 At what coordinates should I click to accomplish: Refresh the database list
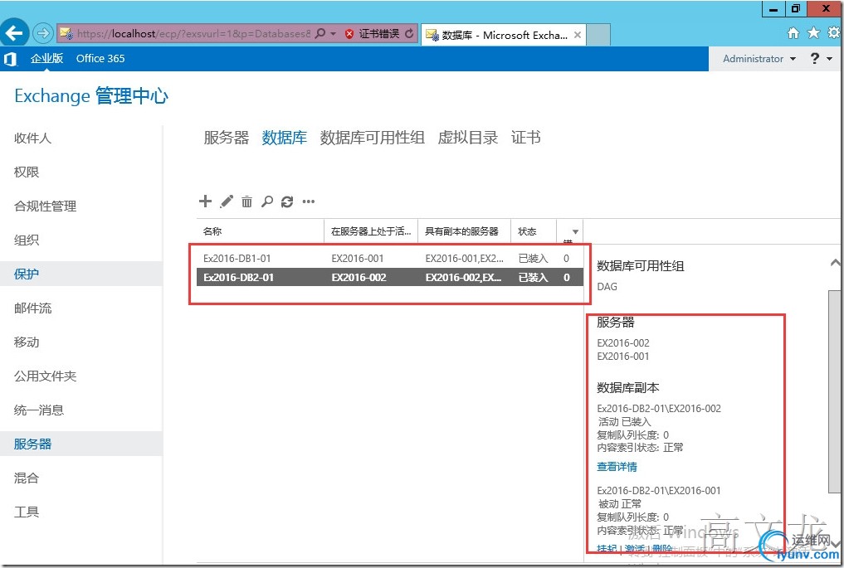pos(287,201)
